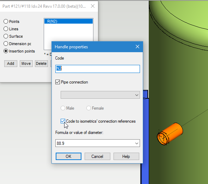Select the Dimension radio option

[6, 44]
